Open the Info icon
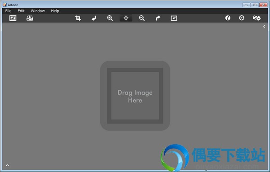Image resolution: width=270 pixels, height=172 pixels. point(228,18)
